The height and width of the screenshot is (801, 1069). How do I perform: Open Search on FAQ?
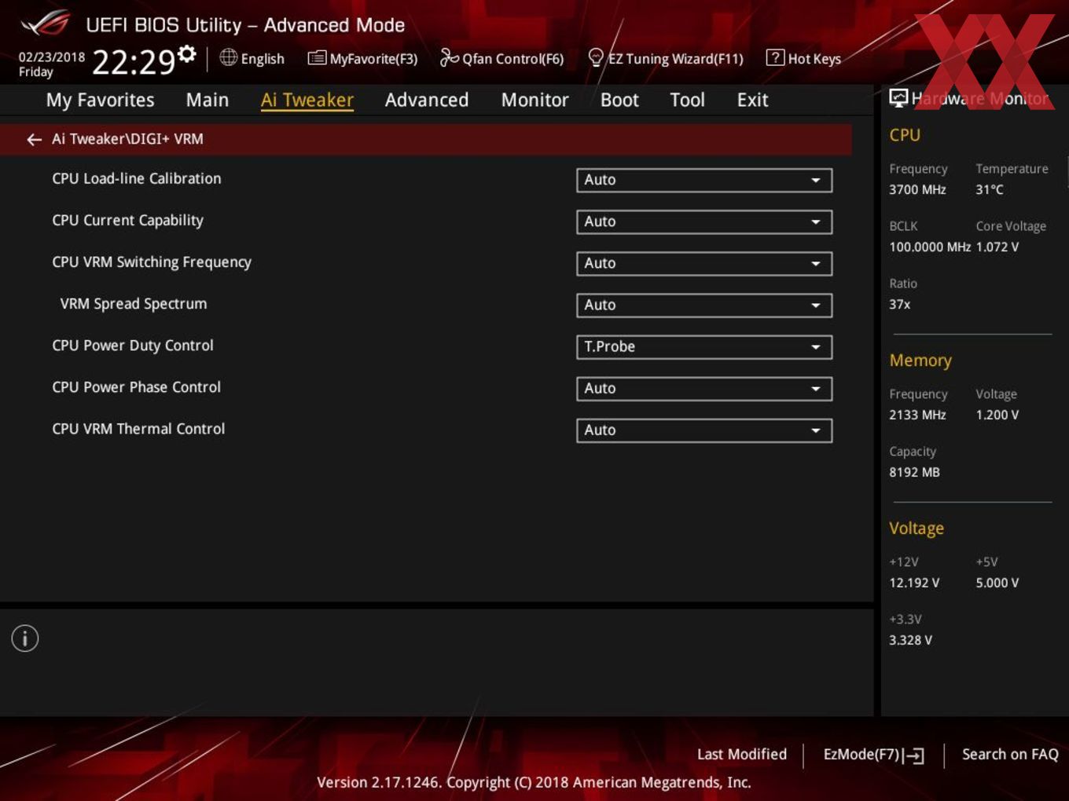point(1010,754)
